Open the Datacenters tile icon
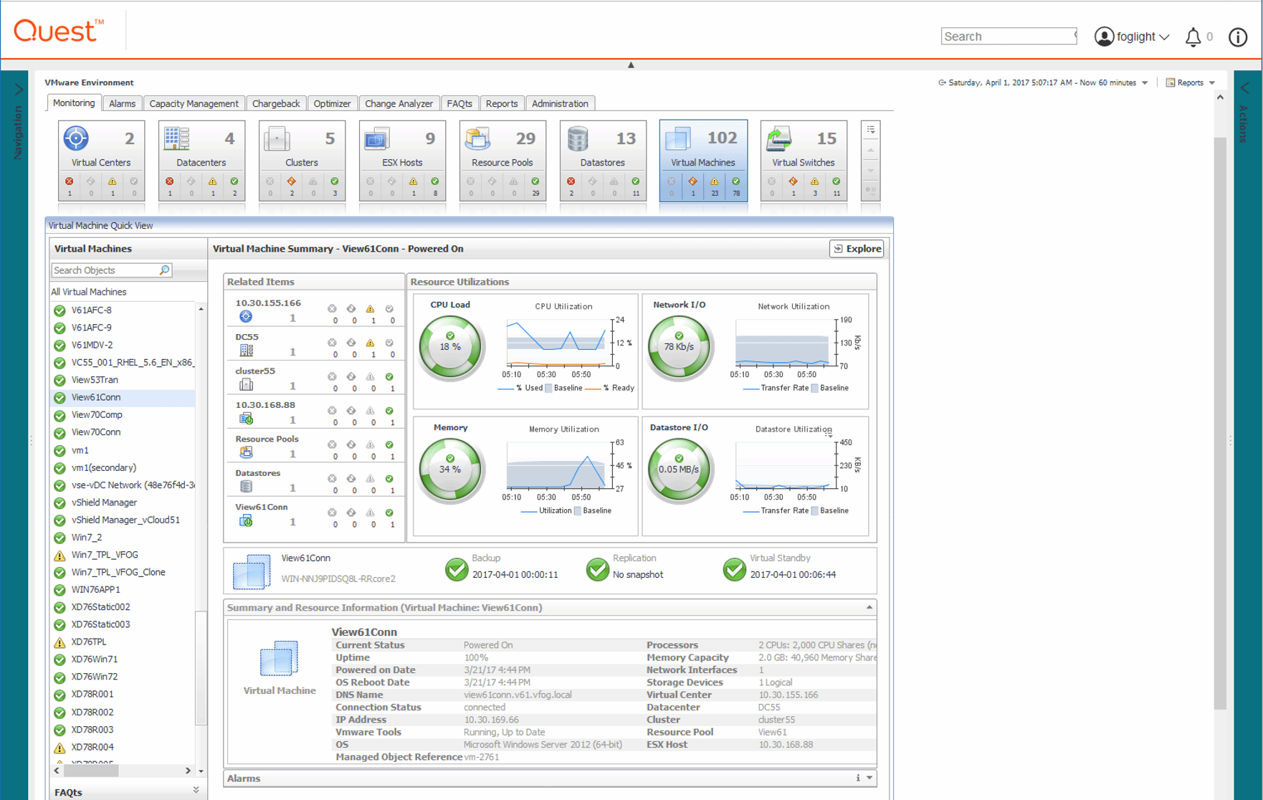Image resolution: width=1263 pixels, height=800 pixels. click(176, 138)
